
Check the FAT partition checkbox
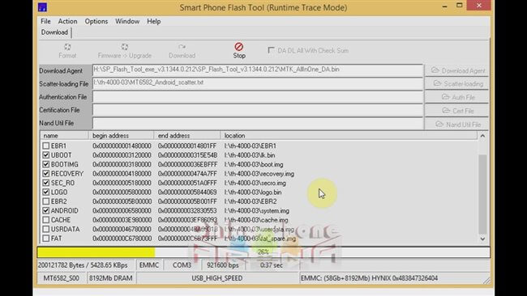coord(46,239)
